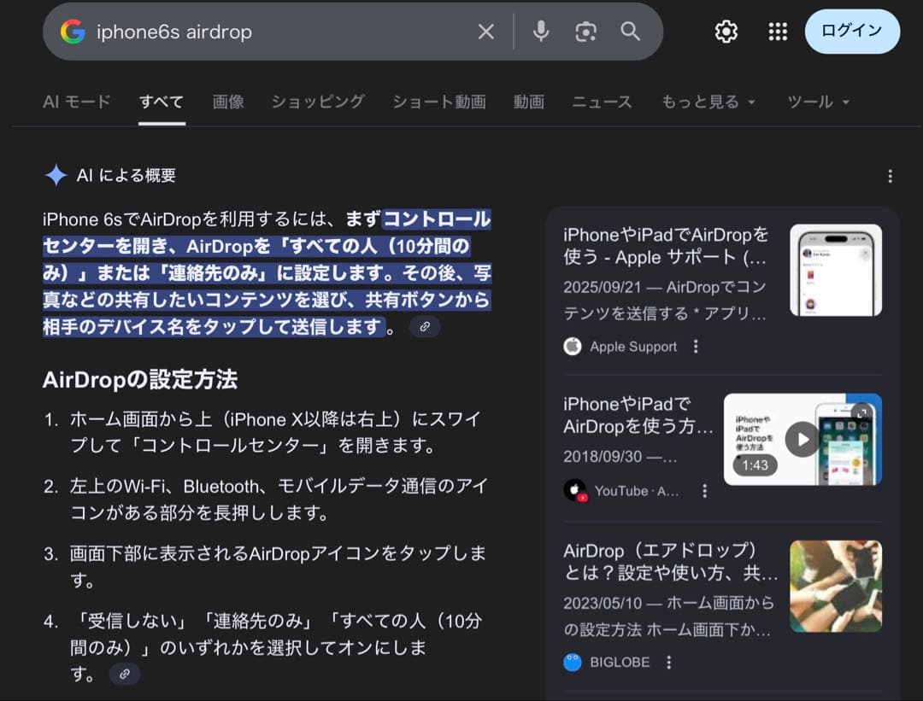Start voice search with microphone icon
The height and width of the screenshot is (701, 923).
click(541, 32)
